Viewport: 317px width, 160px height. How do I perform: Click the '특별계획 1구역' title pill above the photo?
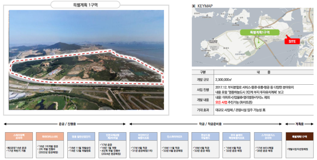(x=85, y=5)
